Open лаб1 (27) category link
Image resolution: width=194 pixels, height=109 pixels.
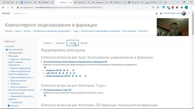pos(50,73)
